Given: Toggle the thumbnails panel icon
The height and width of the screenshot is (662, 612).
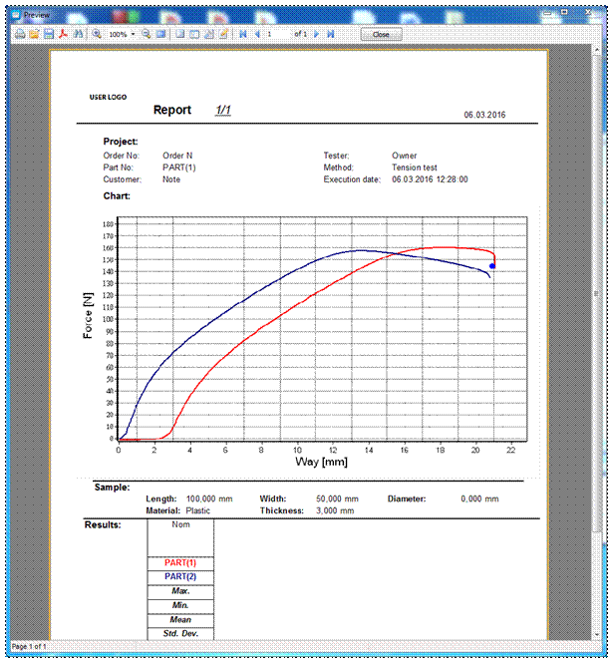Looking at the screenshot, I should click(x=194, y=34).
